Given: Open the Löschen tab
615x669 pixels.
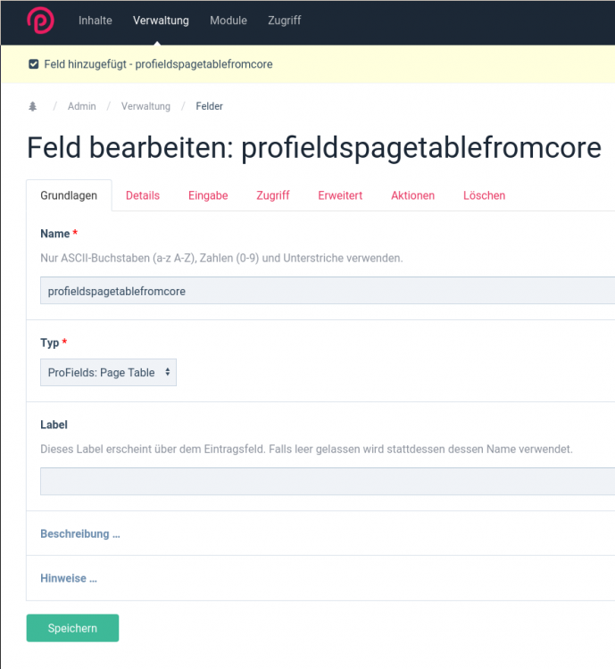Looking at the screenshot, I should [484, 195].
